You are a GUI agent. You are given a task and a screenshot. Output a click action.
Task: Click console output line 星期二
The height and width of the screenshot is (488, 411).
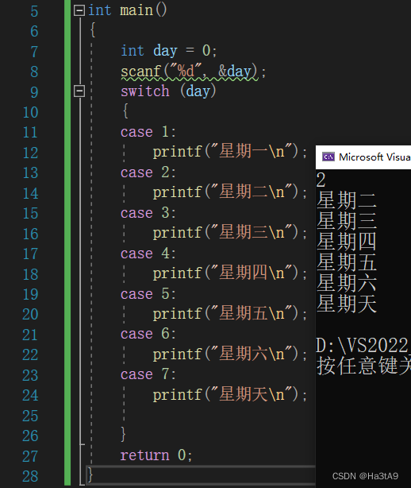tap(347, 200)
